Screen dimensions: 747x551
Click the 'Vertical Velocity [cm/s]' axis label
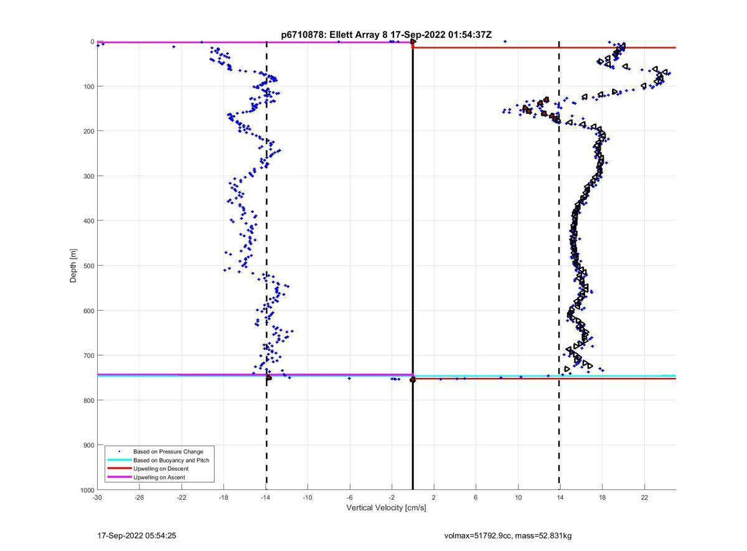(386, 508)
